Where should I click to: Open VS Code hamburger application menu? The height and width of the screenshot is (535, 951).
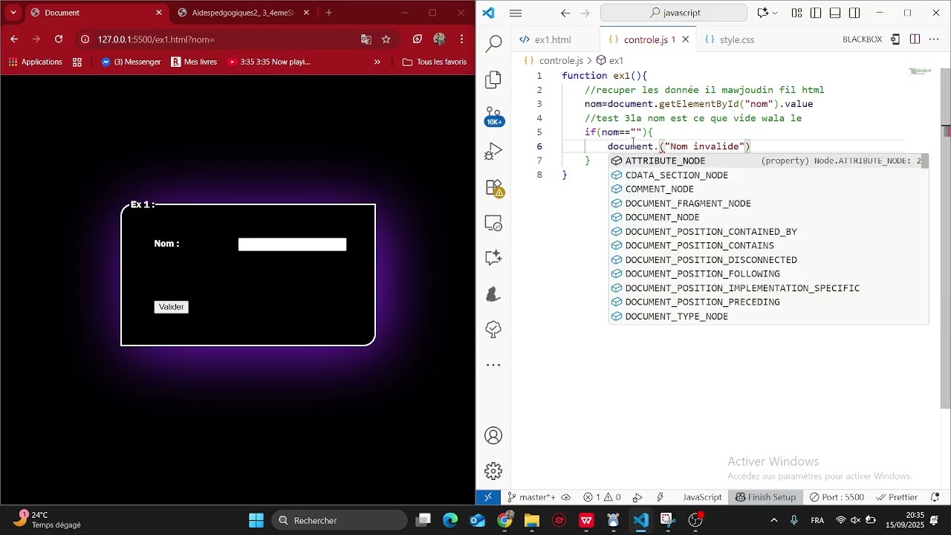[x=516, y=13]
